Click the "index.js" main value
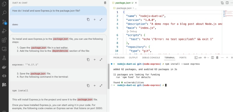The image size is (233, 112). 147,28
